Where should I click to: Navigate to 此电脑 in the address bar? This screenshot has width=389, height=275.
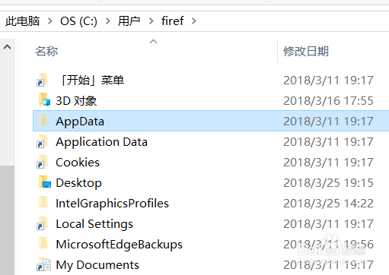pyautogui.click(x=23, y=21)
